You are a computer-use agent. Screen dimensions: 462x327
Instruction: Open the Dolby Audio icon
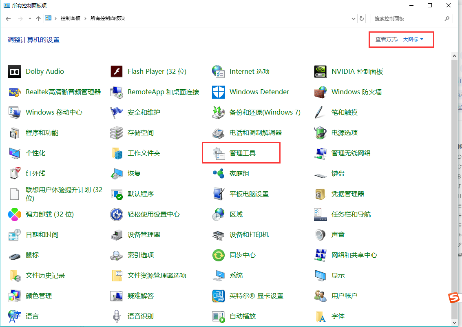pyautogui.click(x=15, y=72)
